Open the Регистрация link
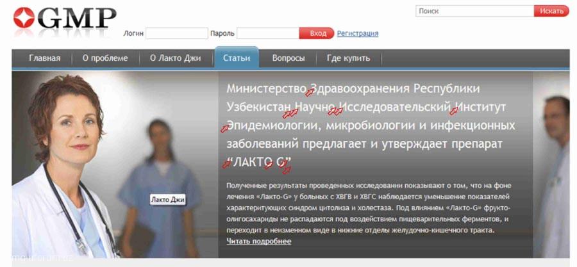The image size is (577, 267). [357, 33]
